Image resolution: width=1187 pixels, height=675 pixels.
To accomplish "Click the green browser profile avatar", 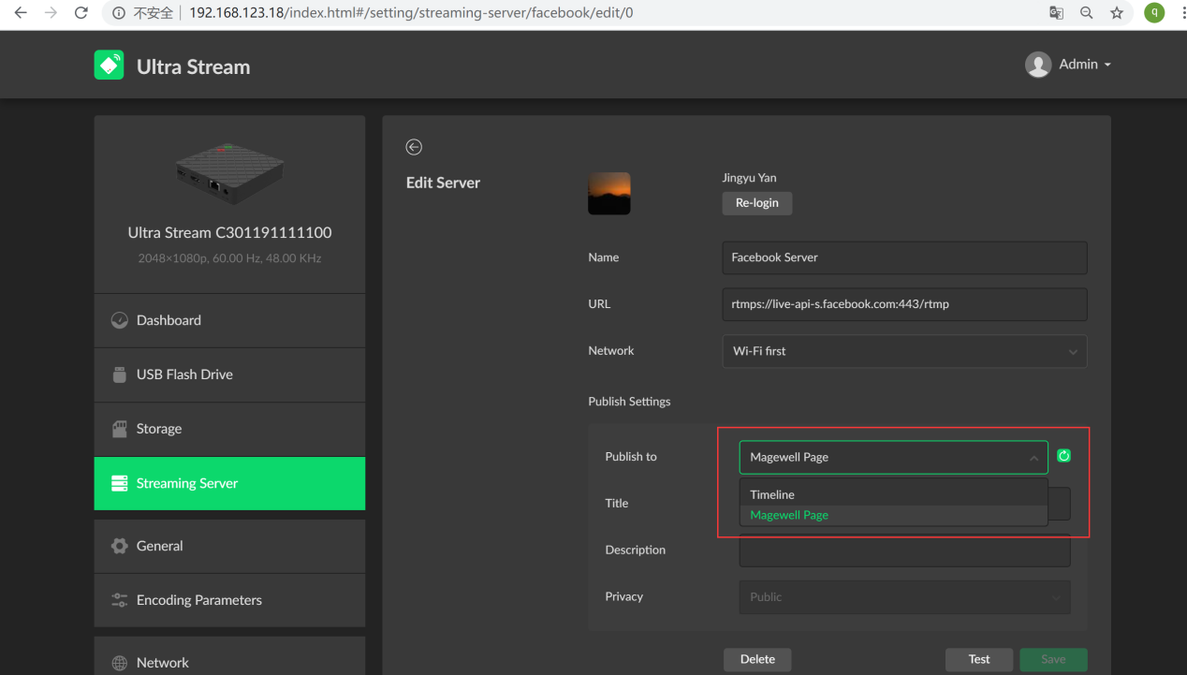I will click(x=1154, y=13).
